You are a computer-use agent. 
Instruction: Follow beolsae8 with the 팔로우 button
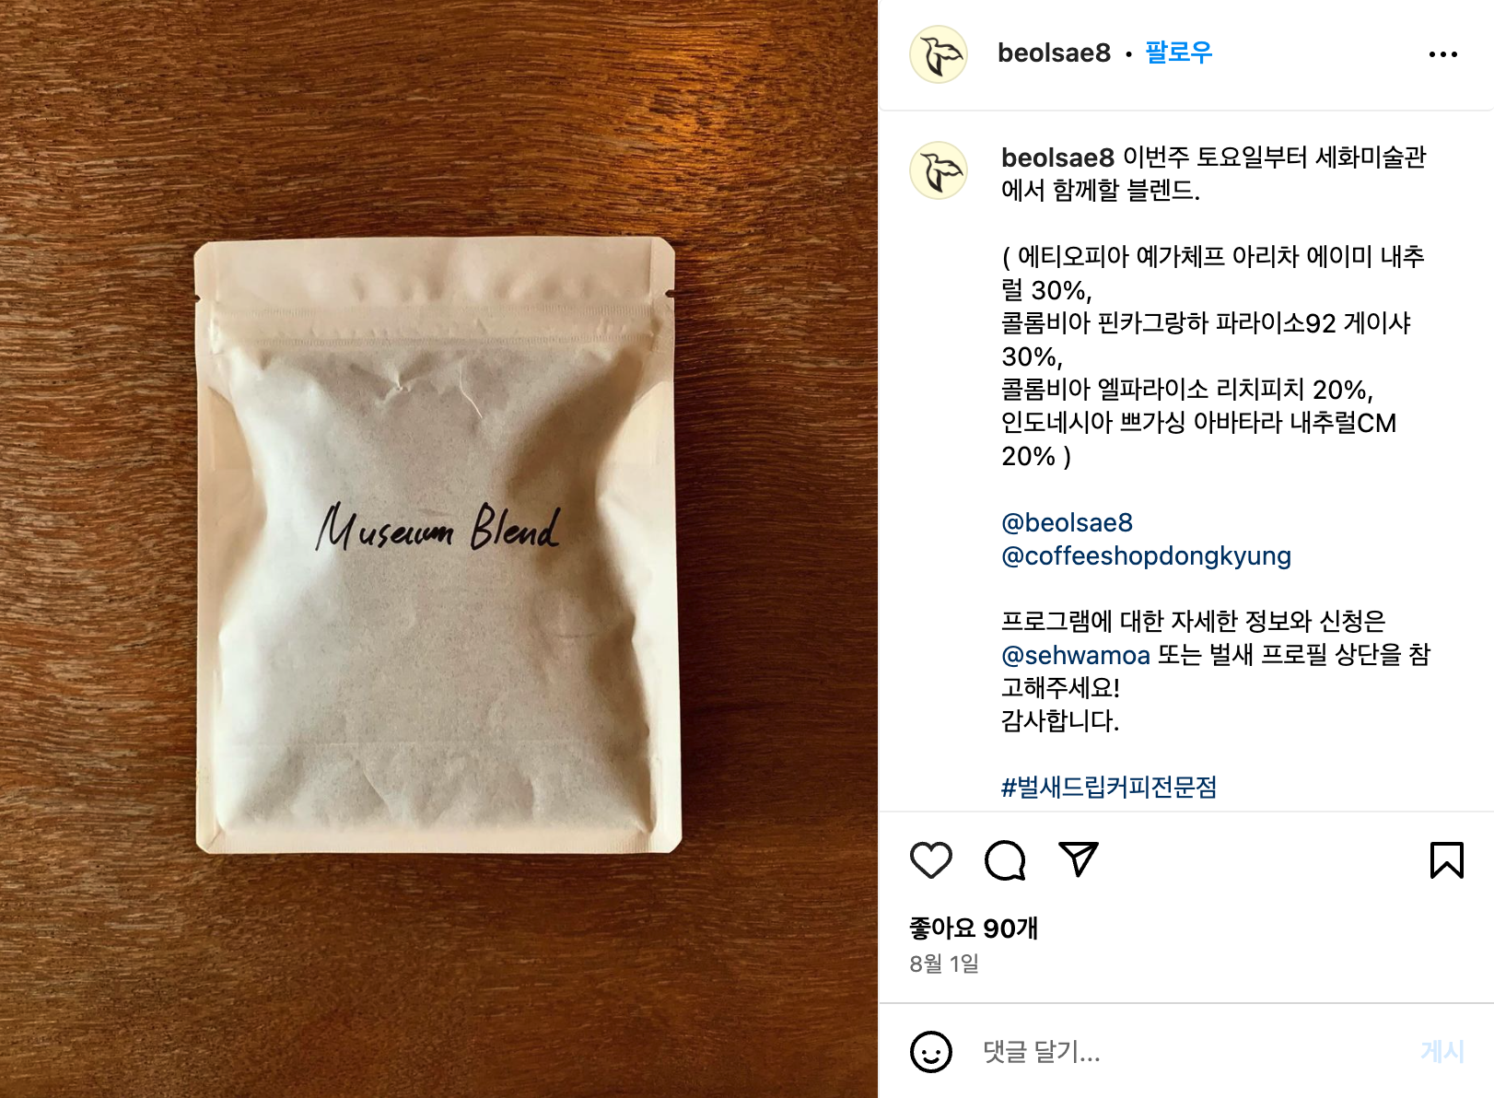coord(1178,53)
